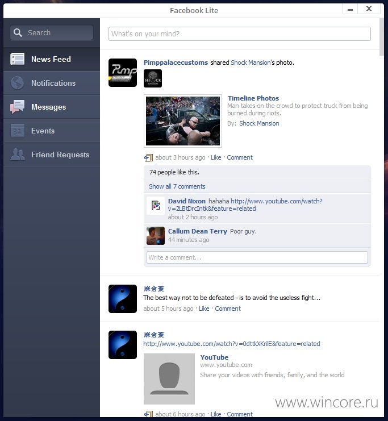Click the poster's name above 'The best way' post
Image resolution: width=388 pixels, height=421 pixels.
pyautogui.click(x=153, y=289)
